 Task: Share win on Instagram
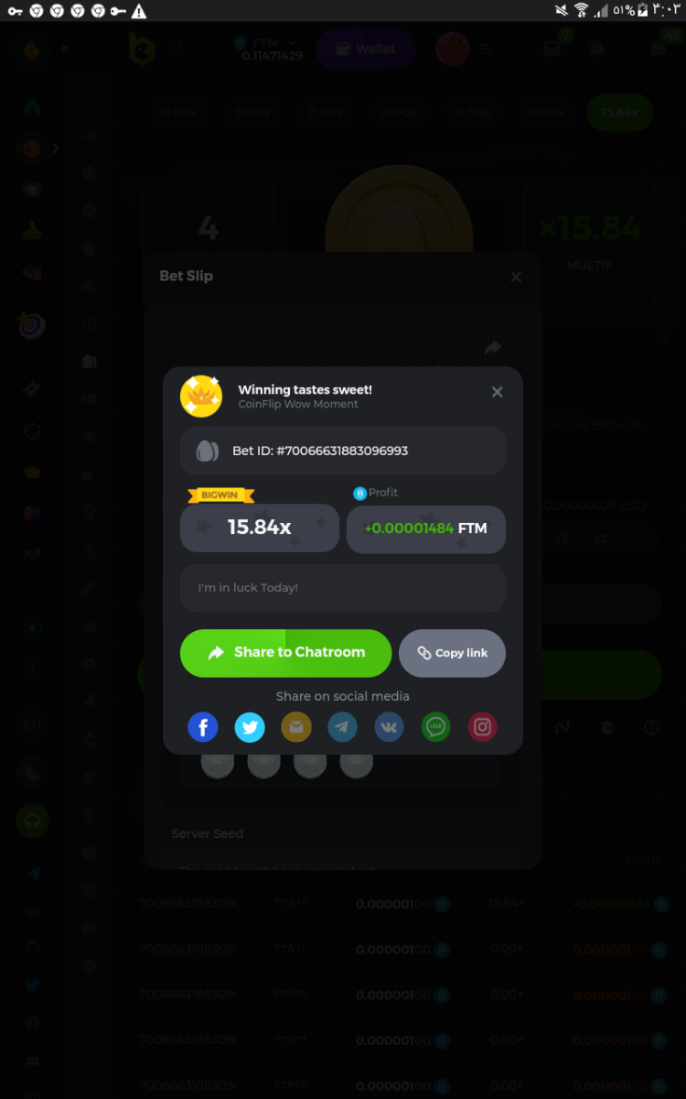coord(483,728)
